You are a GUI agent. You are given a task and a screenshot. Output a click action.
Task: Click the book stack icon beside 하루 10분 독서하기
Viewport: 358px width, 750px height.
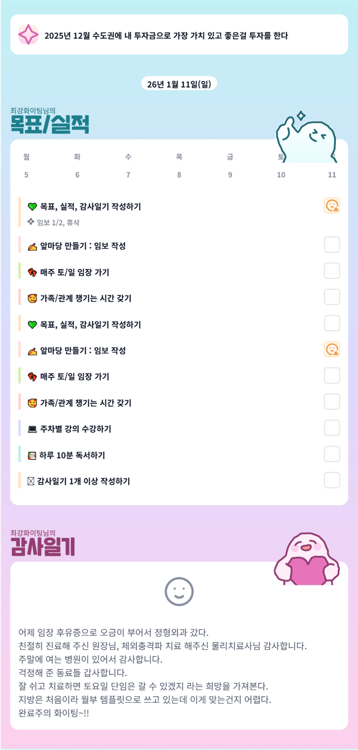[x=32, y=455]
